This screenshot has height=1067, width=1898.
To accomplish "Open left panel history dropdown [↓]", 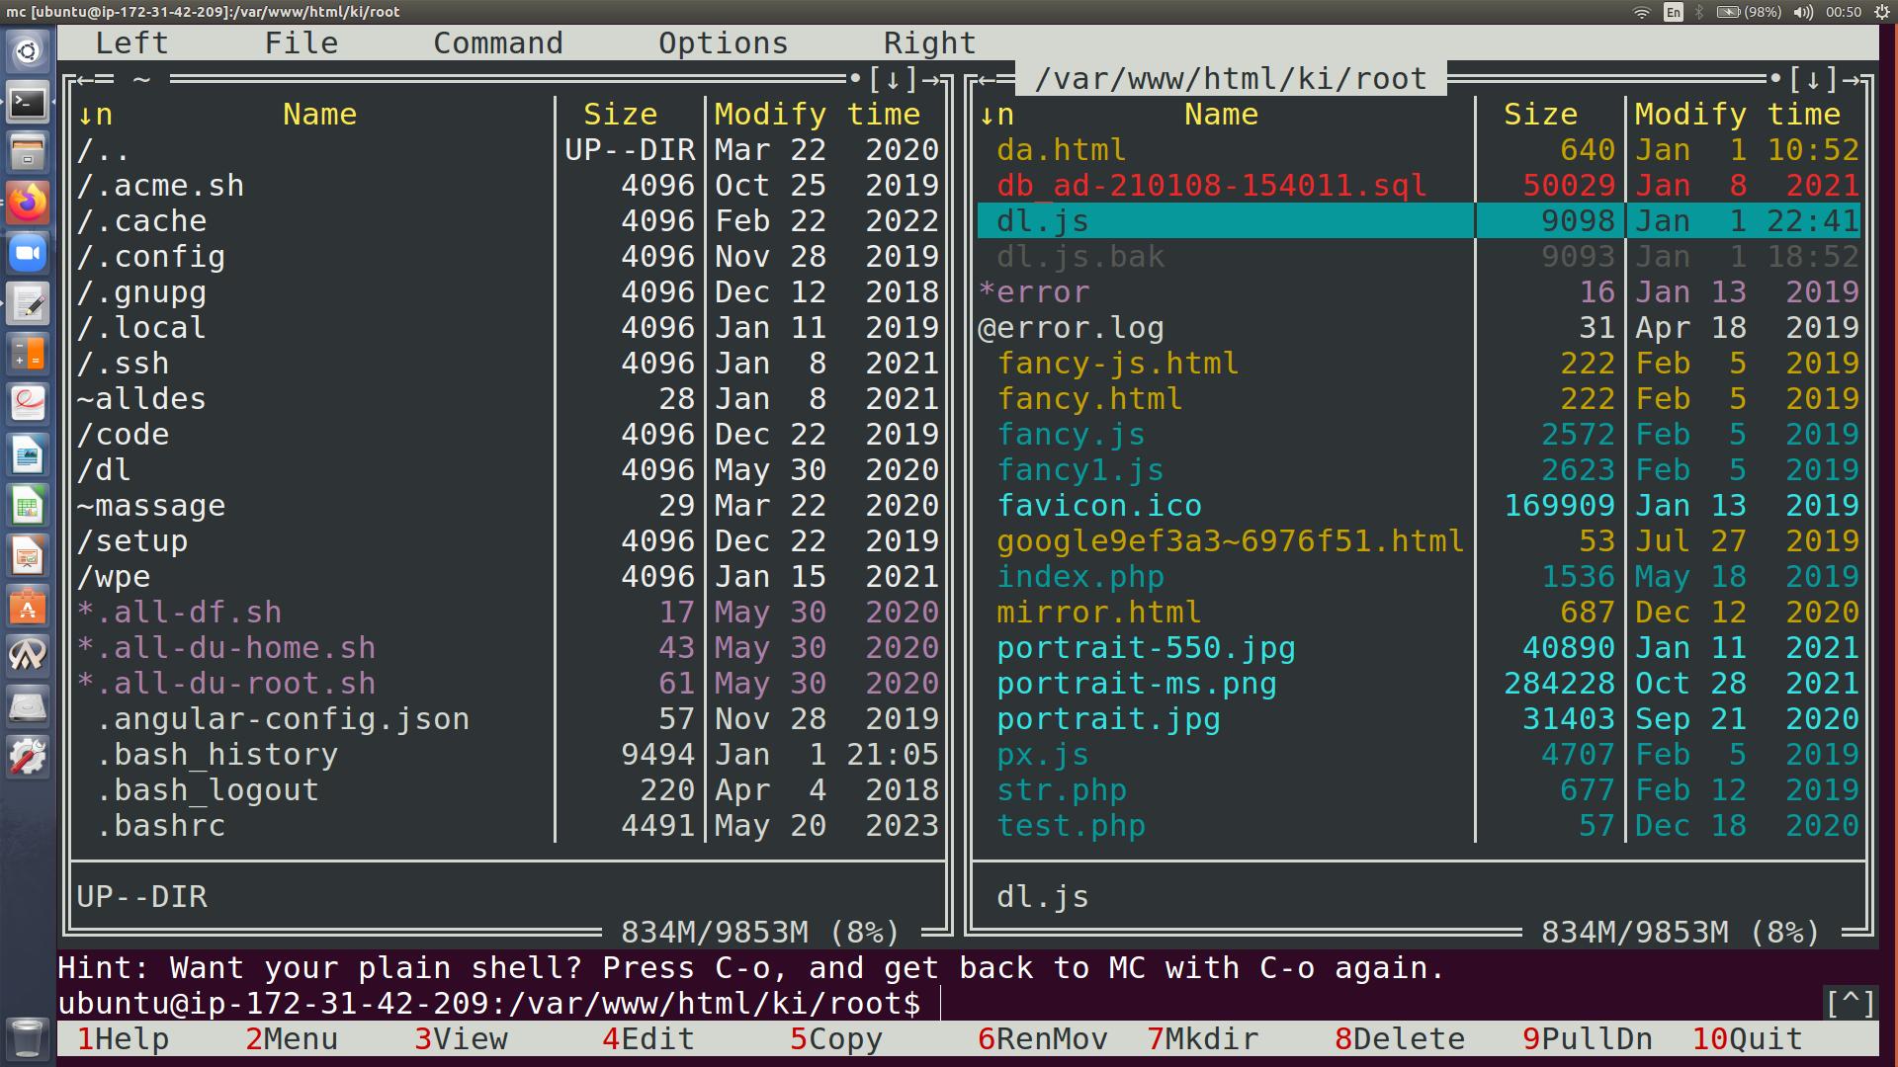I will [894, 79].
